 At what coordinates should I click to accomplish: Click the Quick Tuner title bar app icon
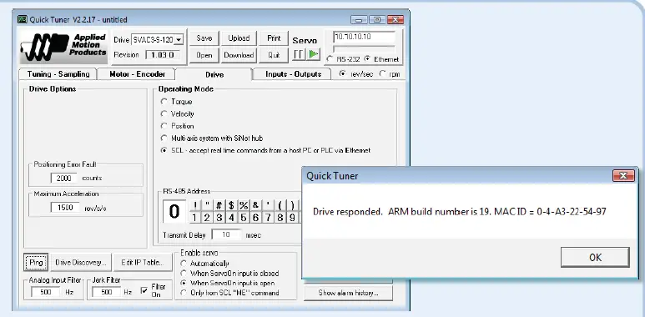coord(23,19)
